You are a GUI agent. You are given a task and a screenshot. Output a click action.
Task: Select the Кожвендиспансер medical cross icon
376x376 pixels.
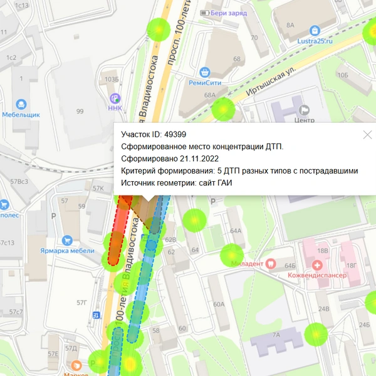click(x=317, y=265)
